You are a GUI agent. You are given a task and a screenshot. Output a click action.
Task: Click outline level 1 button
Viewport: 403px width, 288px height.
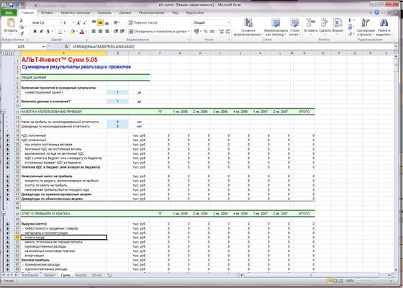pos(4,53)
